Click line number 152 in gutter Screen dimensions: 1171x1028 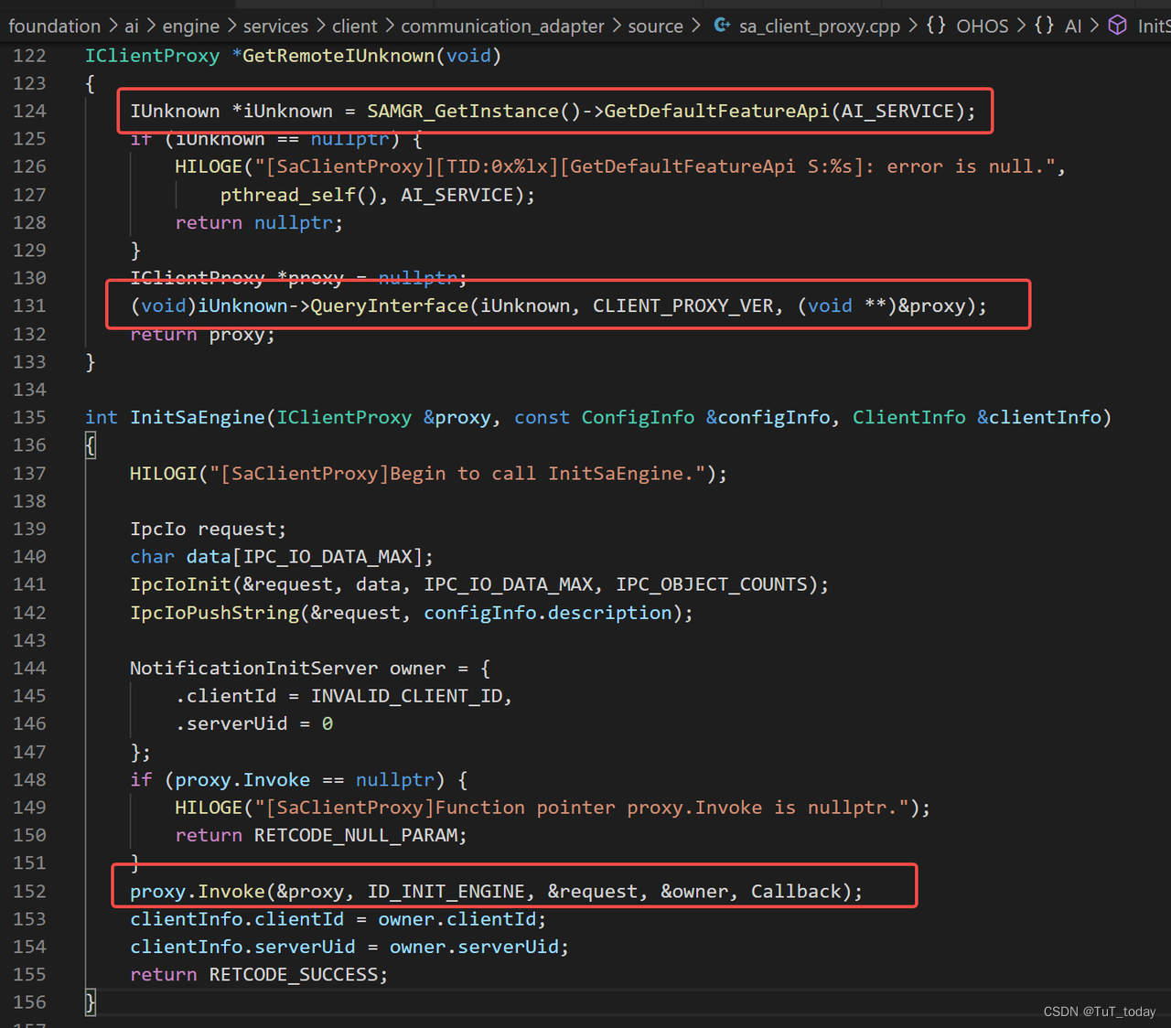coord(29,891)
